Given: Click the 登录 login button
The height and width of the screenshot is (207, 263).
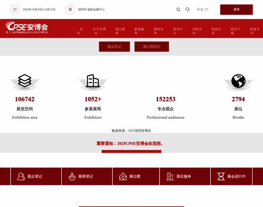Looking at the screenshot, I should [236, 10].
